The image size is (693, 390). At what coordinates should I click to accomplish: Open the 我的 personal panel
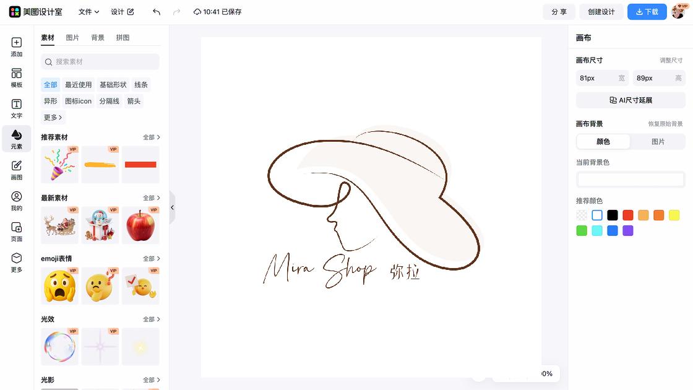pos(17,201)
